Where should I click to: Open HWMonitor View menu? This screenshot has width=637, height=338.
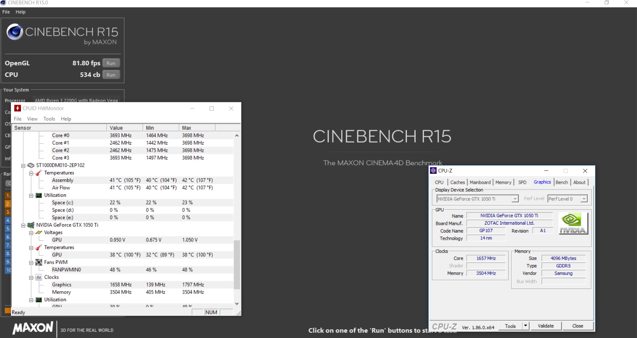32,119
